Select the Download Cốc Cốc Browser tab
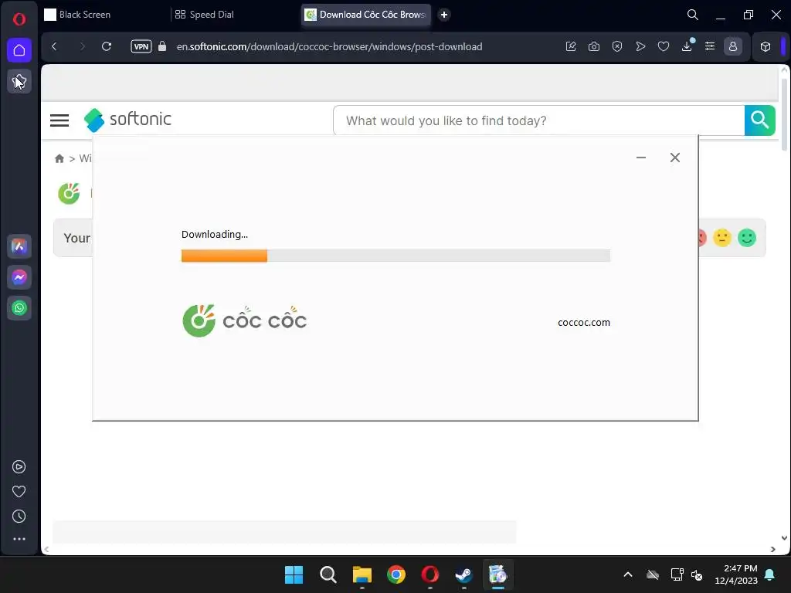The image size is (791, 593). point(367,15)
